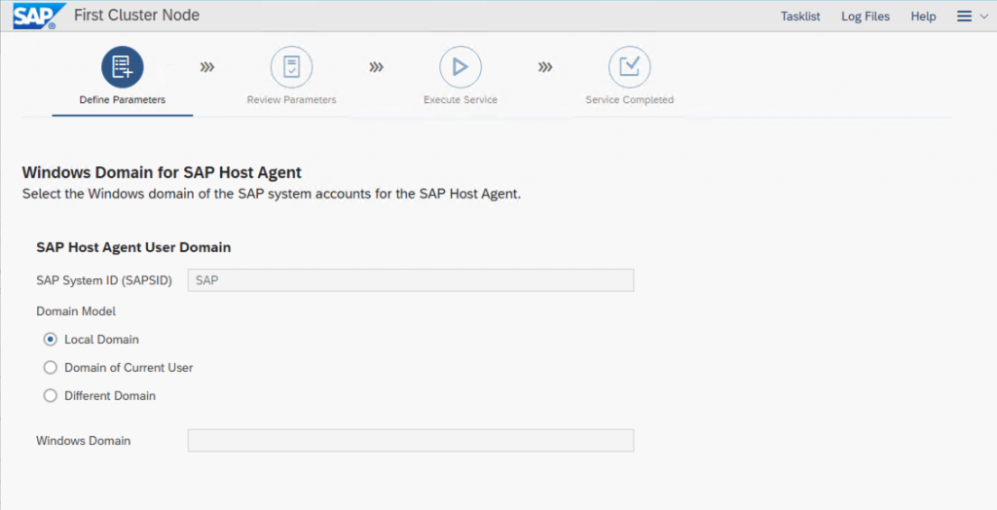Click the SAP logo icon
Image resolution: width=997 pixels, height=510 pixels.
coord(39,16)
